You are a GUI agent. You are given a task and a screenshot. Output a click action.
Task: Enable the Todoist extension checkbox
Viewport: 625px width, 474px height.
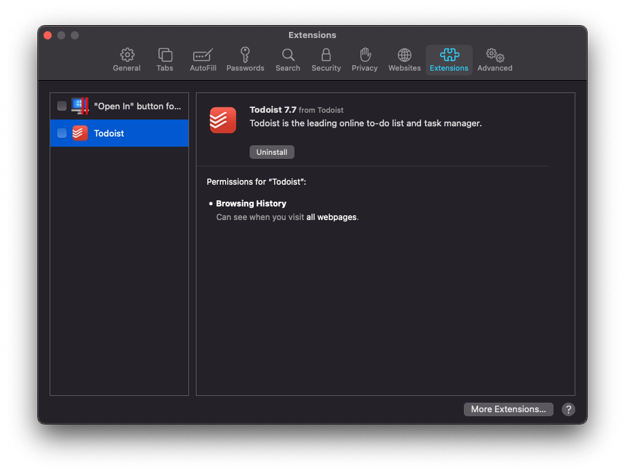click(x=62, y=133)
